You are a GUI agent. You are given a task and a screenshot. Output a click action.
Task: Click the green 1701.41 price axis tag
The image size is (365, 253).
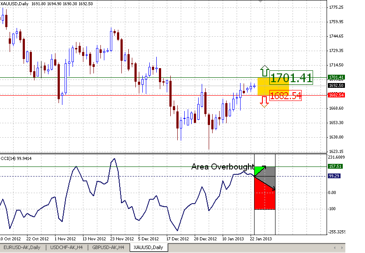click(335, 77)
